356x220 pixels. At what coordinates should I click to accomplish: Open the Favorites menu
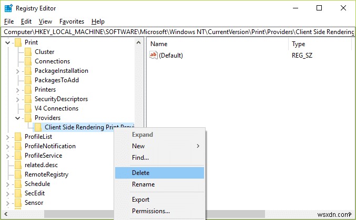tap(72, 21)
